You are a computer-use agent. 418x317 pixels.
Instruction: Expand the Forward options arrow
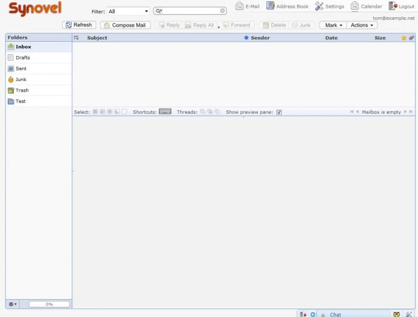tap(219, 27)
